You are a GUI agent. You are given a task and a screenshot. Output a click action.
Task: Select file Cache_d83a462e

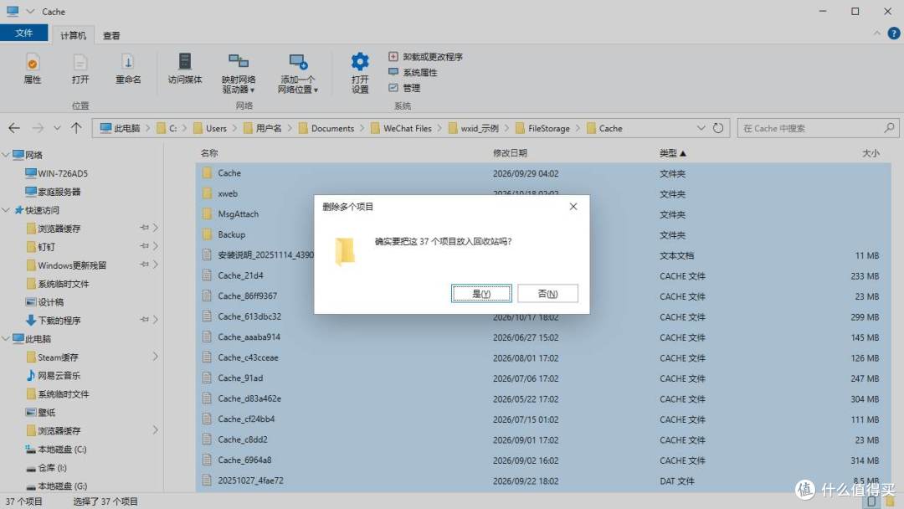pos(543,398)
